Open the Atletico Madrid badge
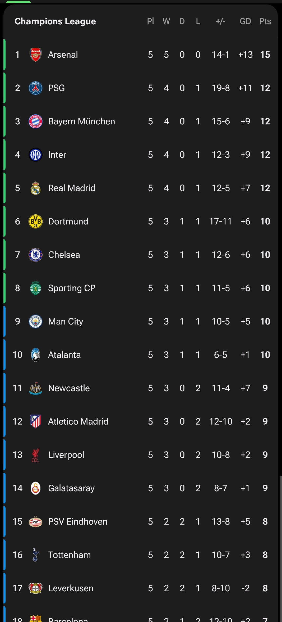 (35, 422)
